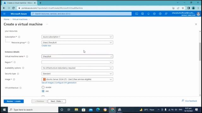Open Directories and subscriptions filter icon
This screenshot has height=113, width=202.
tap(142, 14)
